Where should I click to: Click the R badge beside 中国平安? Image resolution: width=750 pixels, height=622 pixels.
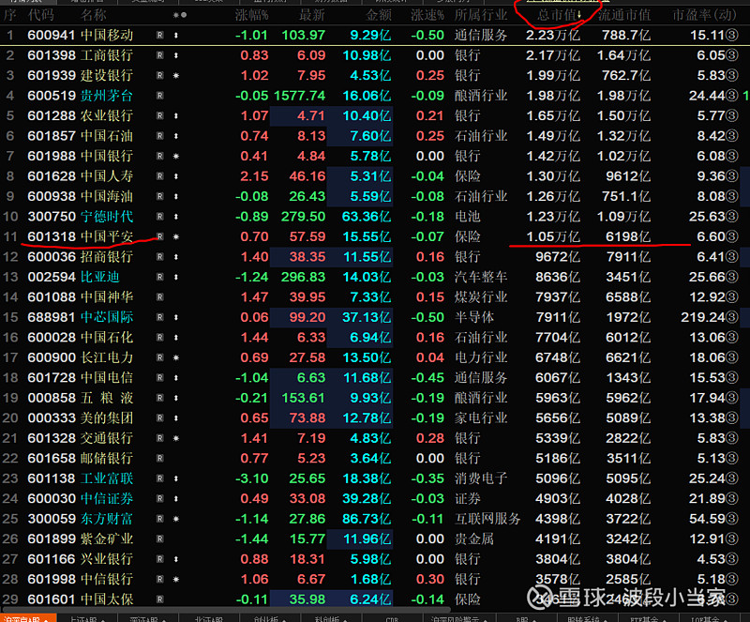tap(160, 236)
